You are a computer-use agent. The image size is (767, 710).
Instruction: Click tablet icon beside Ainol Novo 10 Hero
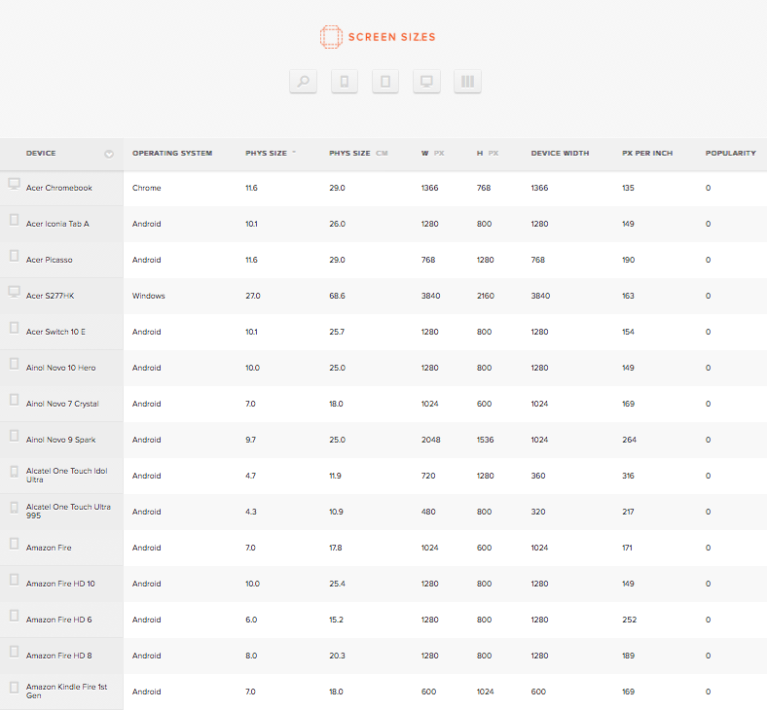click(15, 364)
